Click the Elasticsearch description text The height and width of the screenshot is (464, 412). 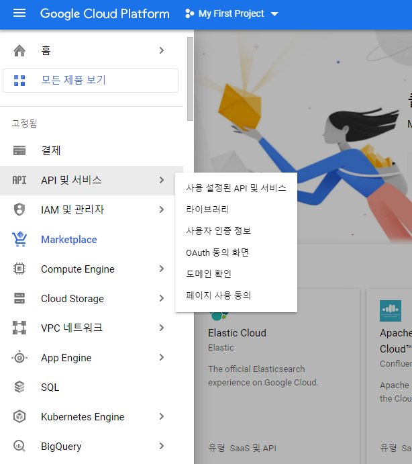click(263, 376)
